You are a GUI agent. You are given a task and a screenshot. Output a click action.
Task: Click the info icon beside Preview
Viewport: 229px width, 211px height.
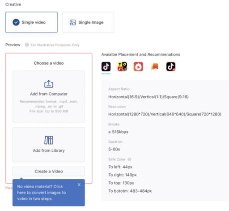(x=27, y=45)
